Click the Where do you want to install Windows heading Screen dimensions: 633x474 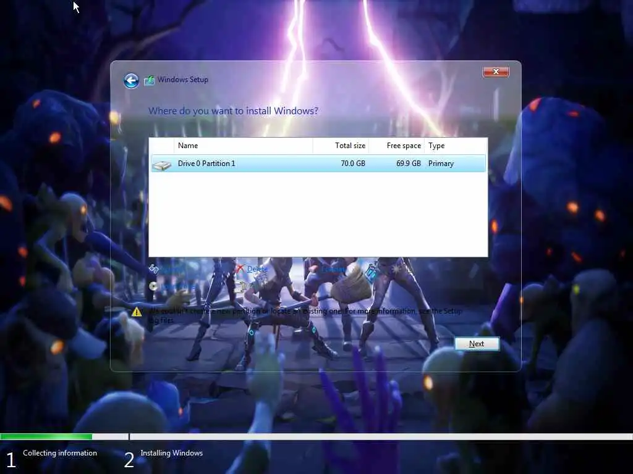tap(233, 111)
